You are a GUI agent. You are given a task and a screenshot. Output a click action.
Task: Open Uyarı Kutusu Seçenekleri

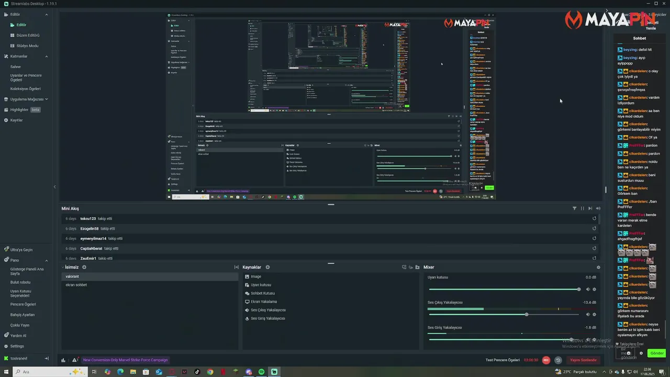pyautogui.click(x=21, y=293)
